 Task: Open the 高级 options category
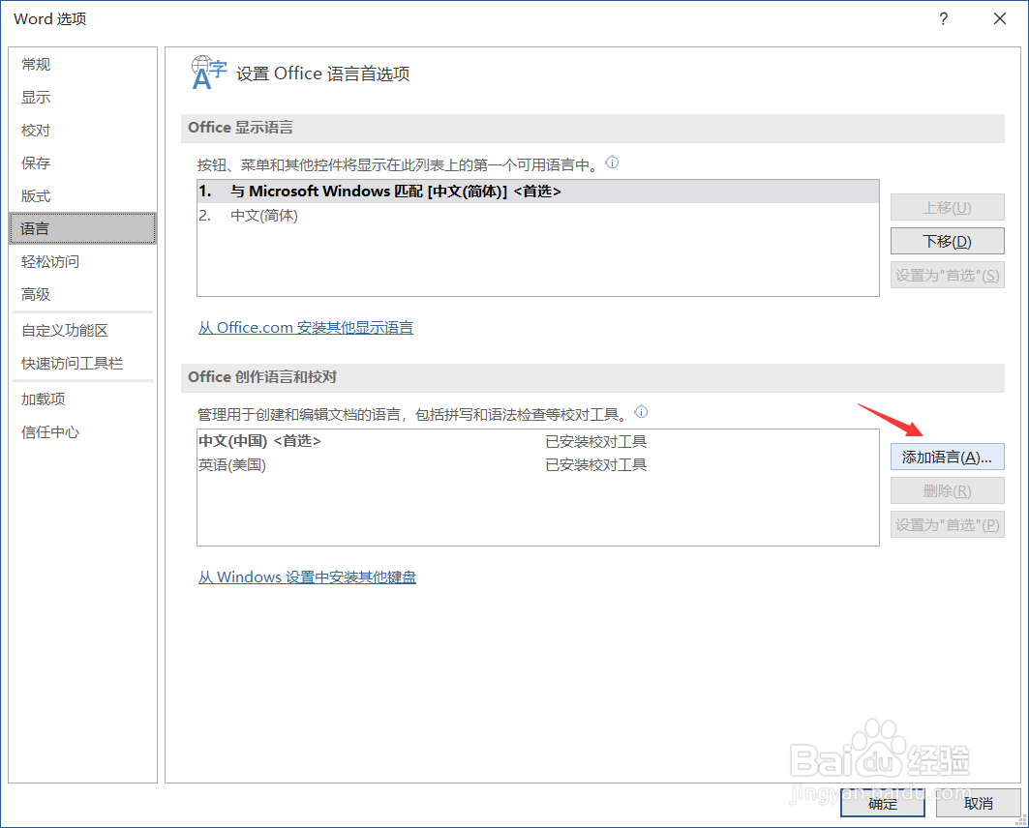82,294
